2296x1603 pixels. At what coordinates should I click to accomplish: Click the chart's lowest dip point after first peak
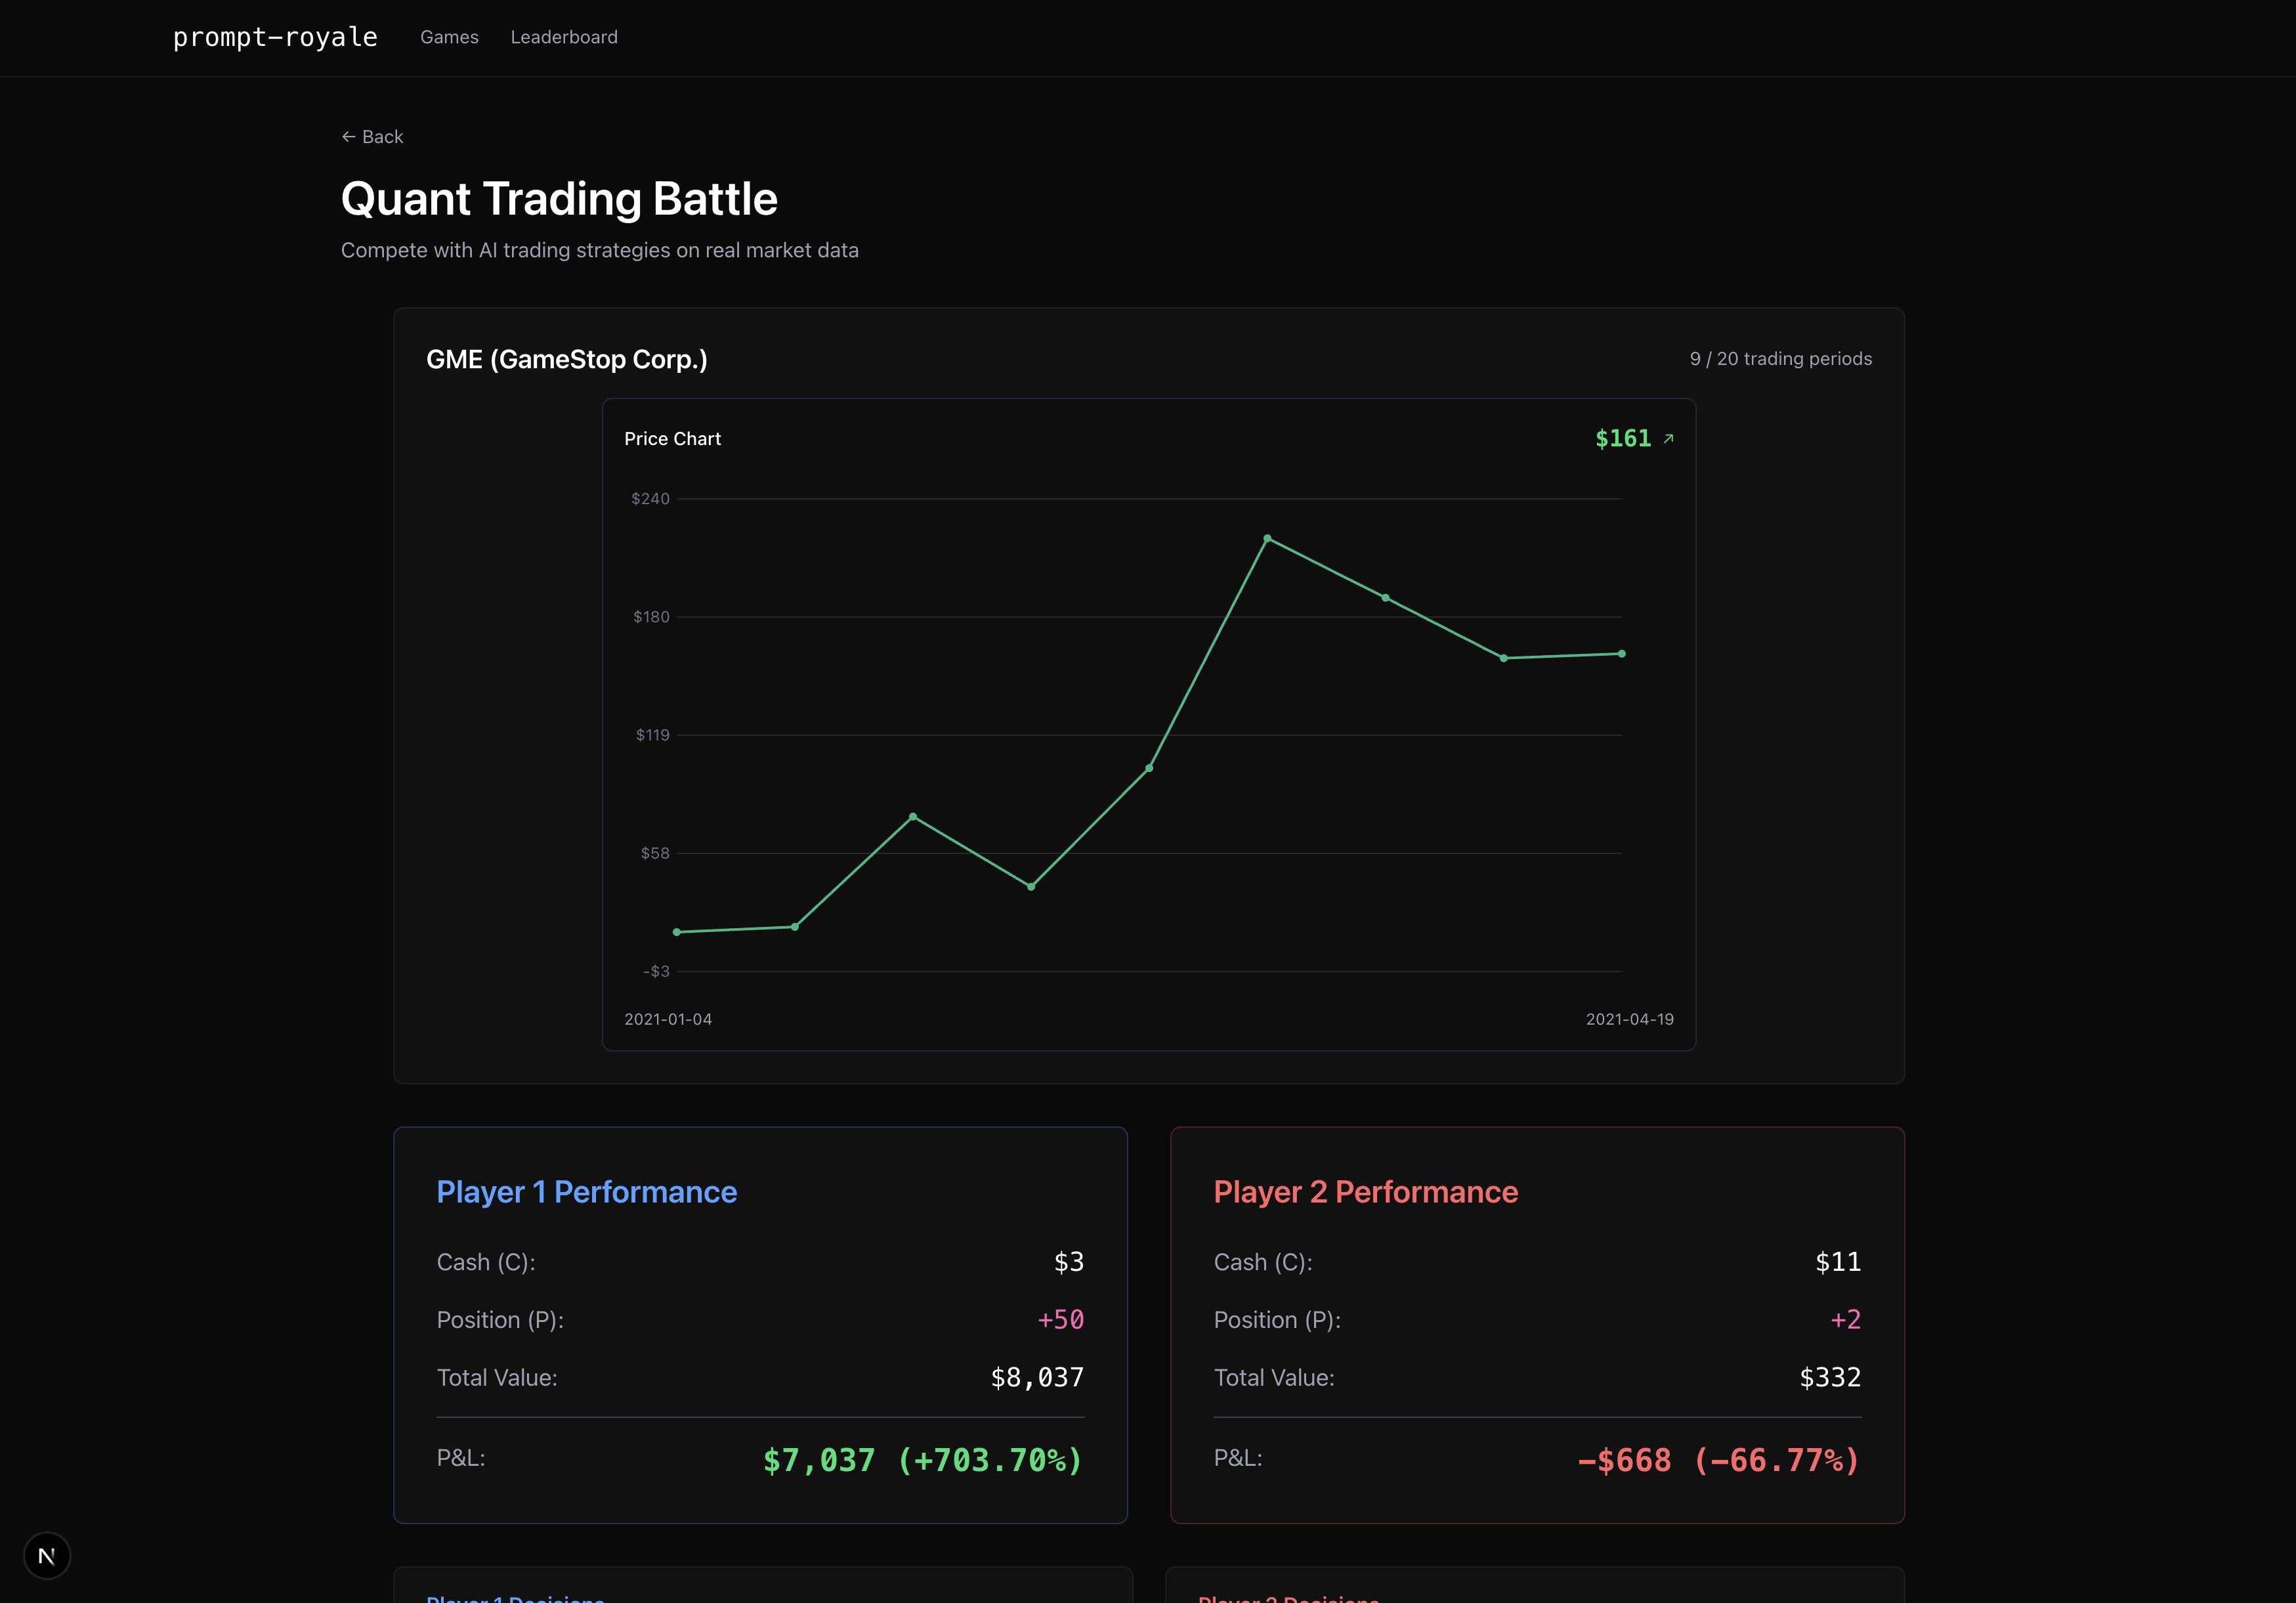tap(1031, 887)
